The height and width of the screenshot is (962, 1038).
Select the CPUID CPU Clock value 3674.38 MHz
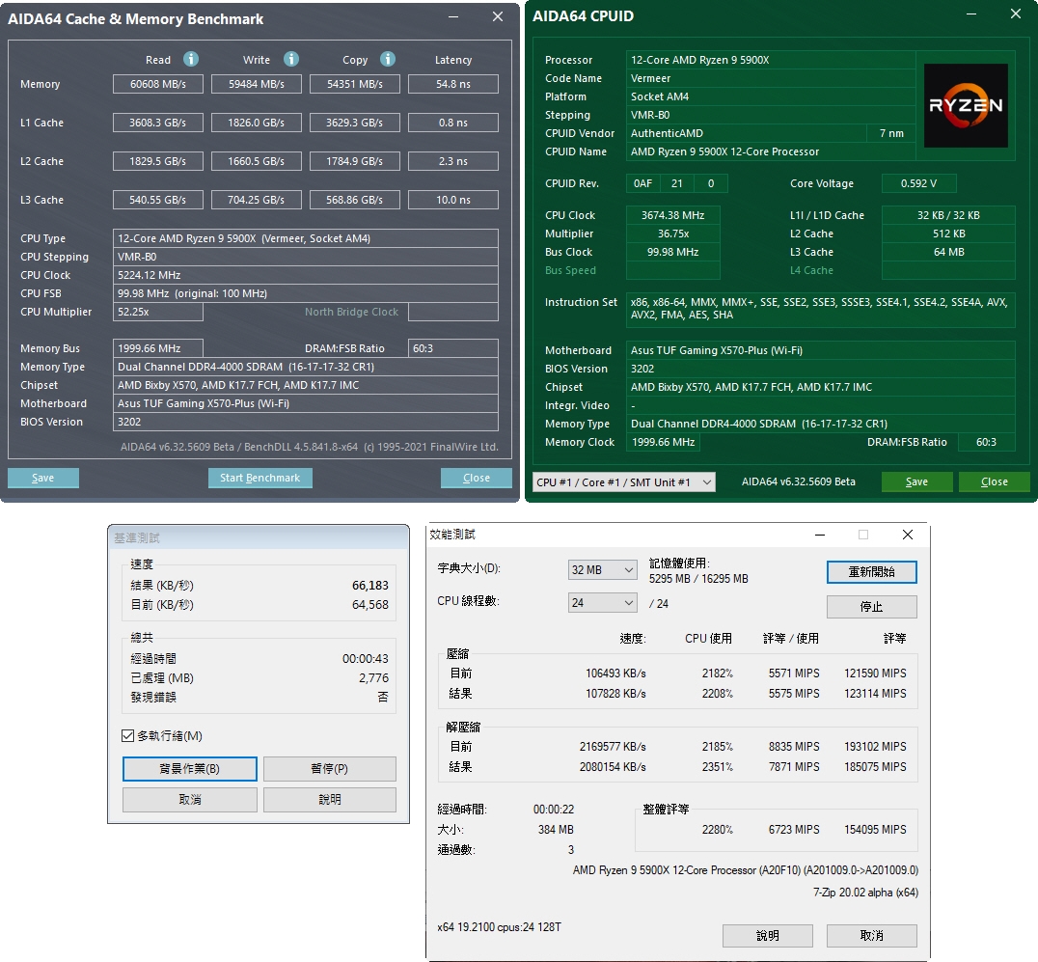click(x=672, y=215)
